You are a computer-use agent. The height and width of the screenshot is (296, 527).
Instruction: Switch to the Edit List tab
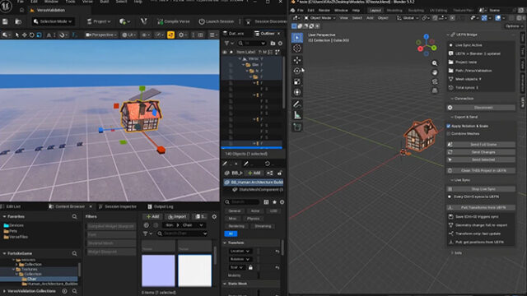point(13,206)
